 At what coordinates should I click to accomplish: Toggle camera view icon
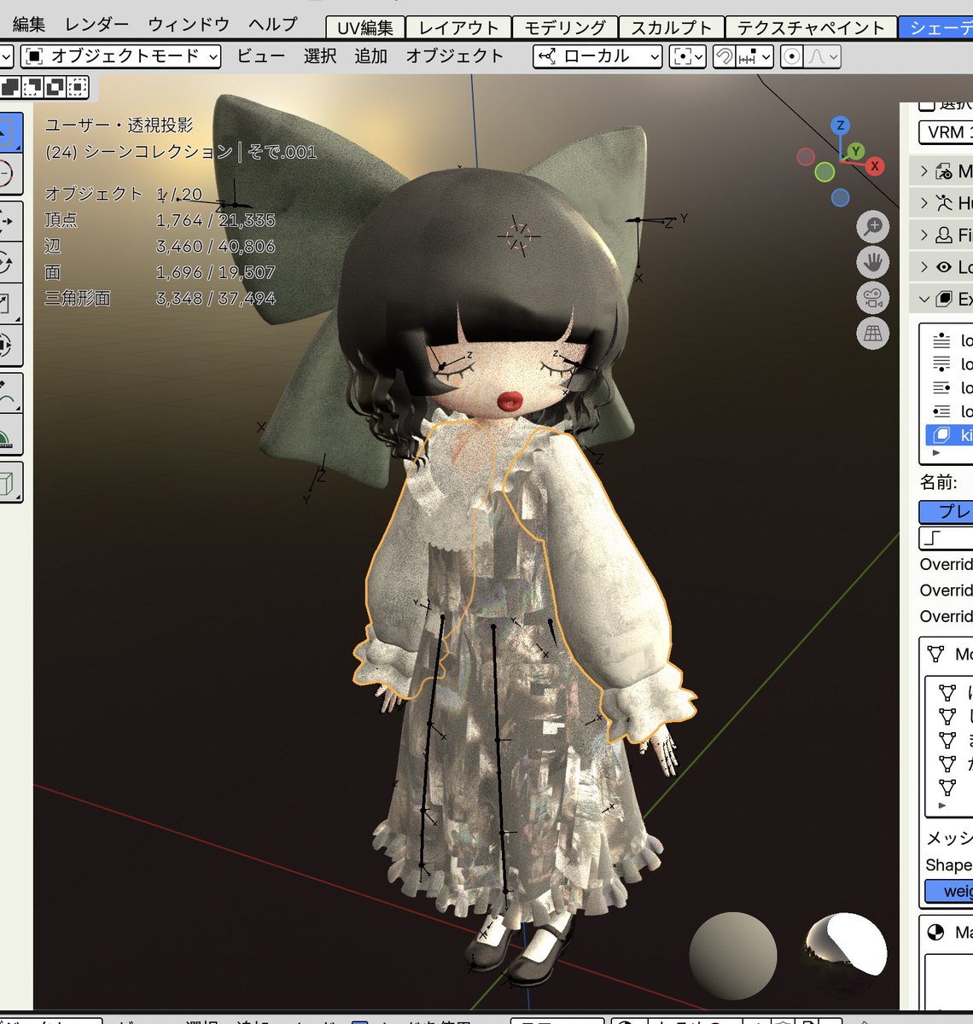point(872,299)
